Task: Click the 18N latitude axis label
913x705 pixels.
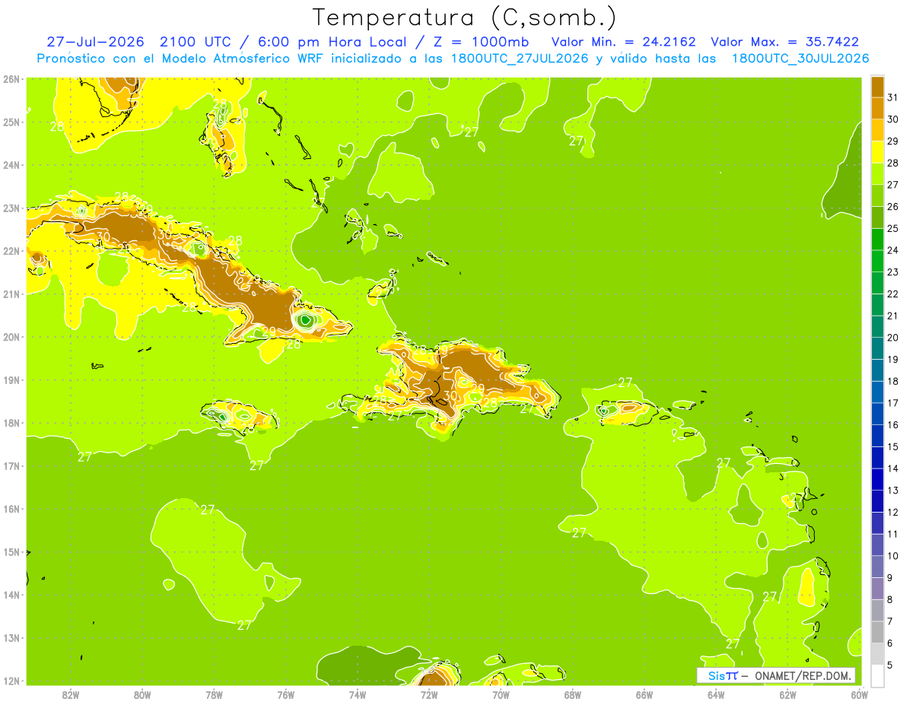Action: pos(11,423)
